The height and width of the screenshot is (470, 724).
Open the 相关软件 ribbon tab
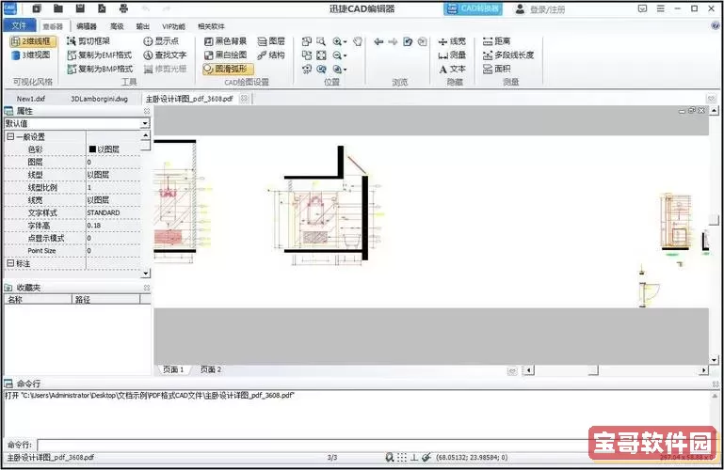[x=211, y=26]
